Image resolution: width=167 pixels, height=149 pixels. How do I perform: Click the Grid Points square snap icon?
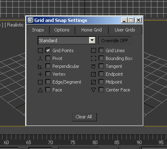(40, 50)
